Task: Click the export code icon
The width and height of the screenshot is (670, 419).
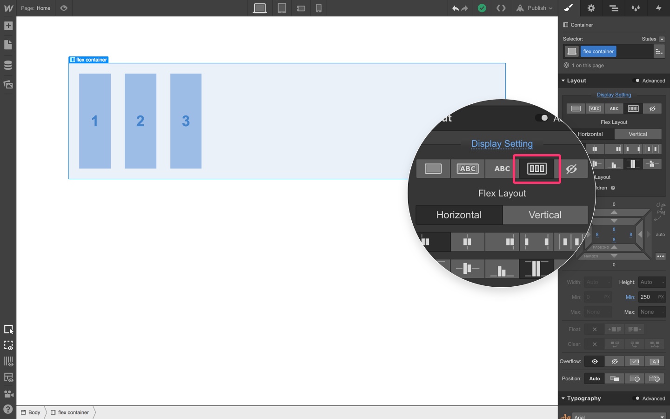Action: [501, 8]
